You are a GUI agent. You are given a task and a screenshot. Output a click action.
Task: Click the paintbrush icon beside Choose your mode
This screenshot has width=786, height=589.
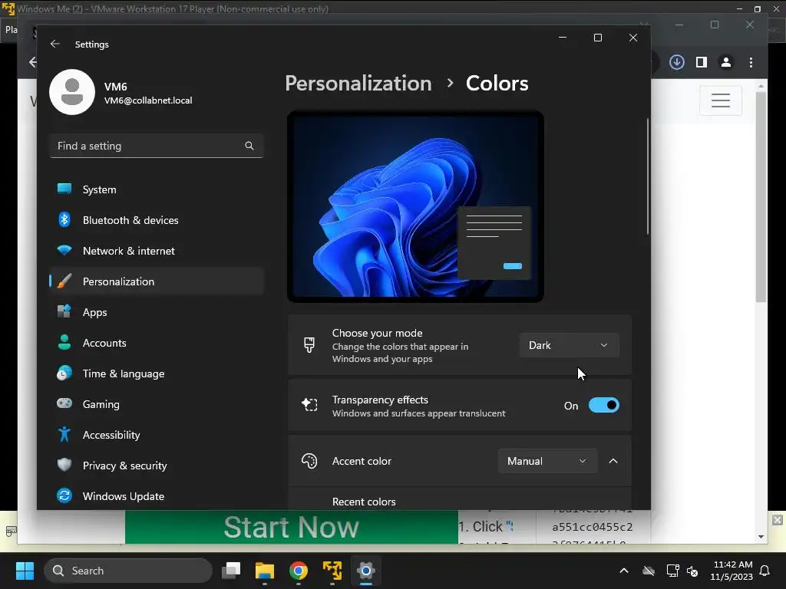[x=309, y=345]
